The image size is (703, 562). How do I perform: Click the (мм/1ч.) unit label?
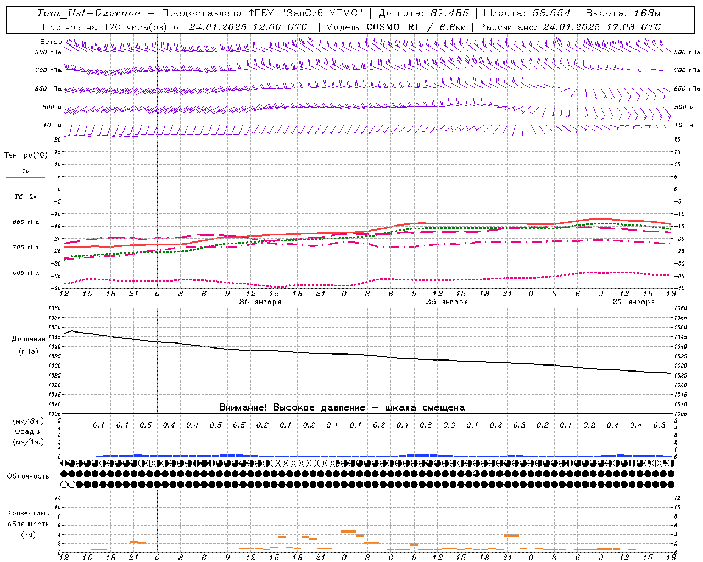29,442
